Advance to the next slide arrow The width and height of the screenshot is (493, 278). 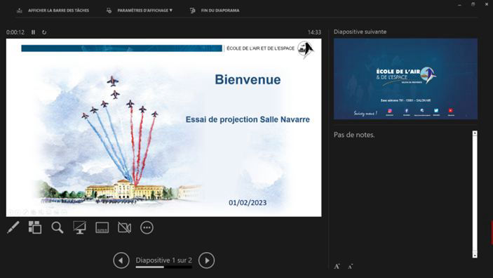207,260
